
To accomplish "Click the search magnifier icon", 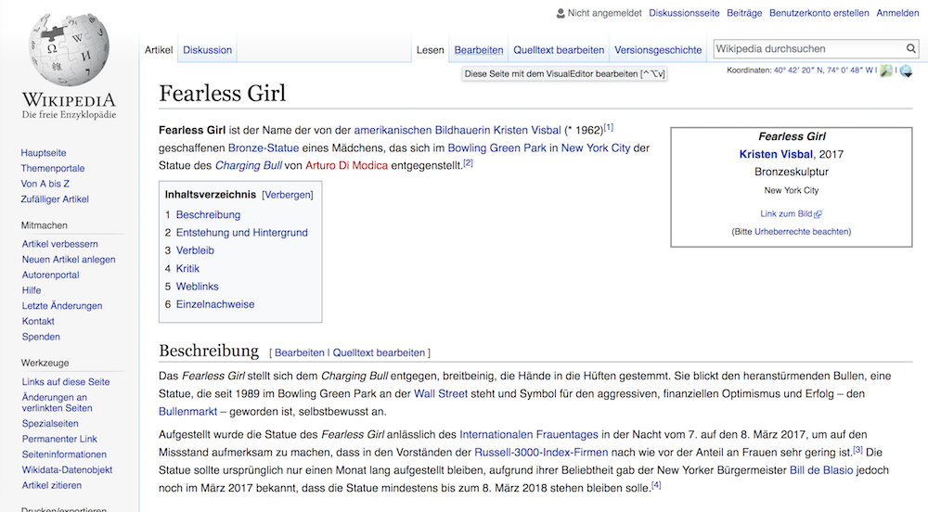I will 911,48.
